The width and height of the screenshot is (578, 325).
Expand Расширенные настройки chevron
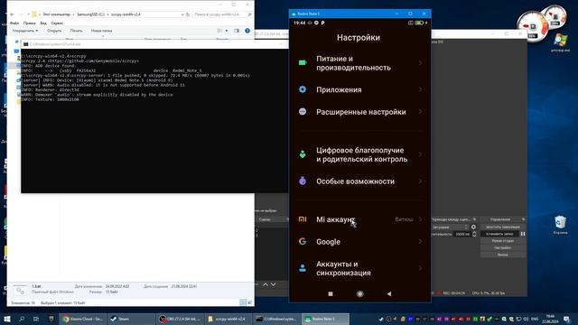420,112
